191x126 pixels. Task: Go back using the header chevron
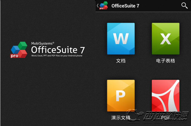pyautogui.click(x=98, y=6)
